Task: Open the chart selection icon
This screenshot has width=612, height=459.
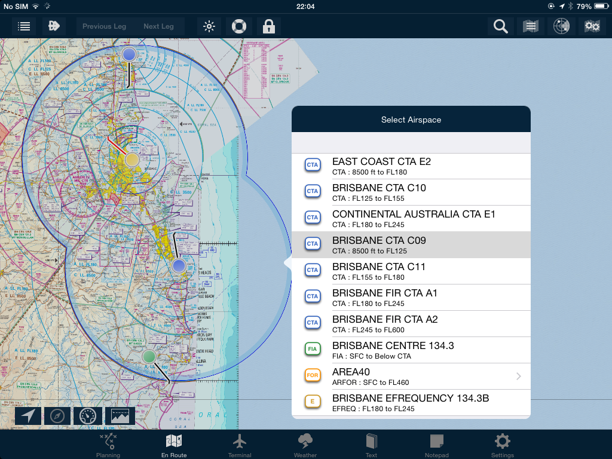Action: point(531,26)
